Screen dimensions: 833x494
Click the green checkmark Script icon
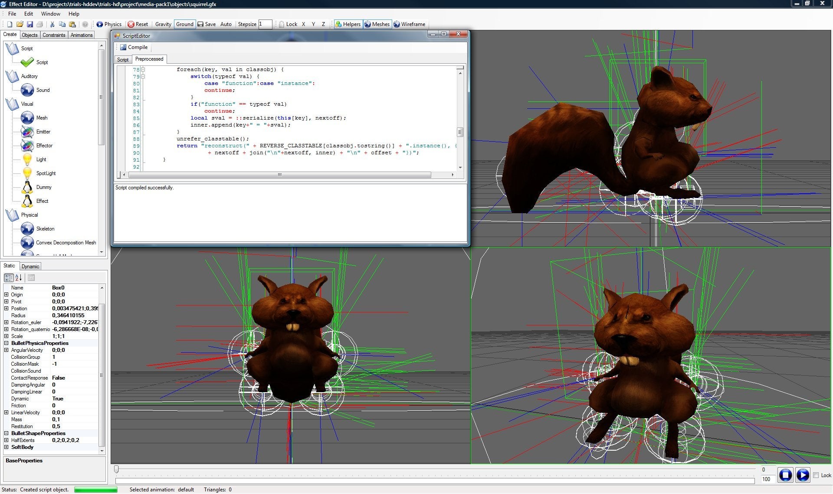tap(27, 62)
